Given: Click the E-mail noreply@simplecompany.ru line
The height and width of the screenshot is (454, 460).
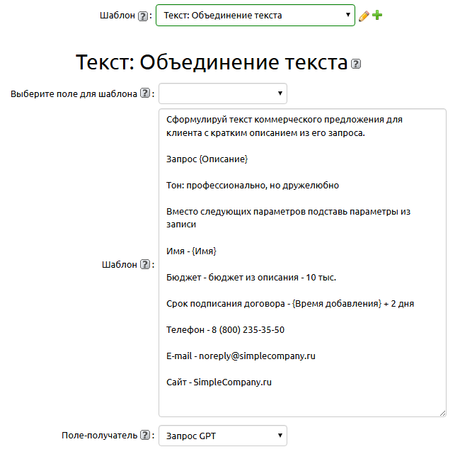Looking at the screenshot, I should (x=241, y=356).
